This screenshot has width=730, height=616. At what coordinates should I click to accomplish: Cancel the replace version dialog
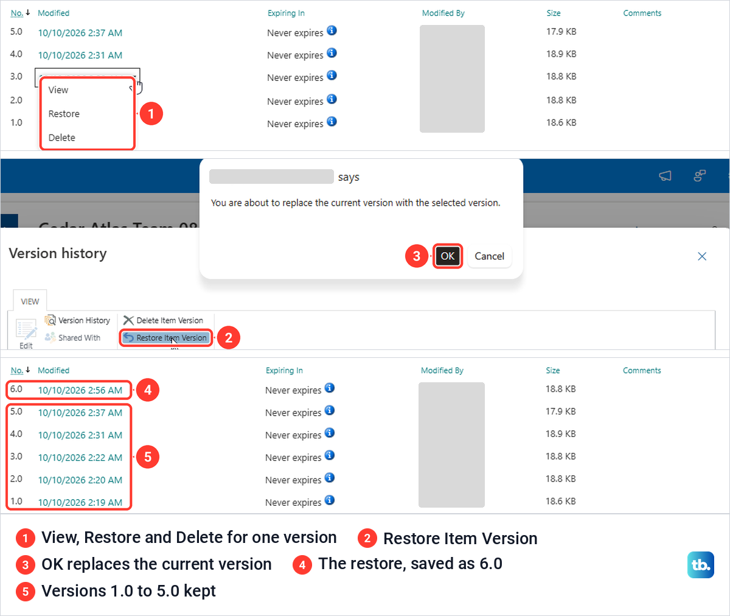pos(490,256)
